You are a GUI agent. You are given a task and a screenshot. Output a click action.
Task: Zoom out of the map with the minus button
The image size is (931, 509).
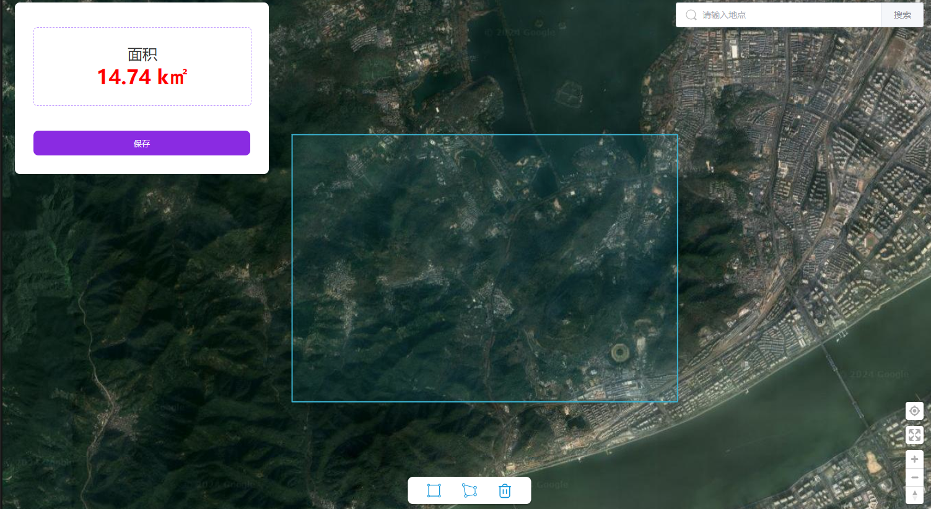click(914, 477)
